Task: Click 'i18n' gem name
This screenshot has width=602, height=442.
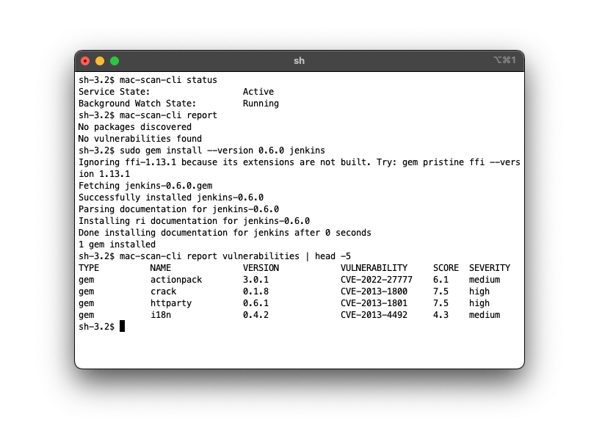Action: coord(161,315)
